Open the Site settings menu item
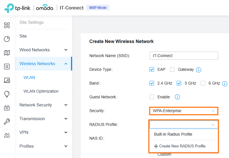 pyautogui.click(x=23, y=36)
